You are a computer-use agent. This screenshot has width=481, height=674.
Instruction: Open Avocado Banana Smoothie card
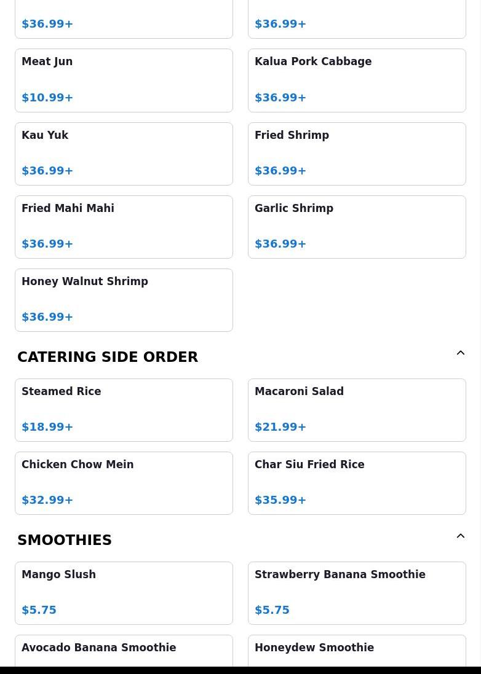[x=124, y=650]
